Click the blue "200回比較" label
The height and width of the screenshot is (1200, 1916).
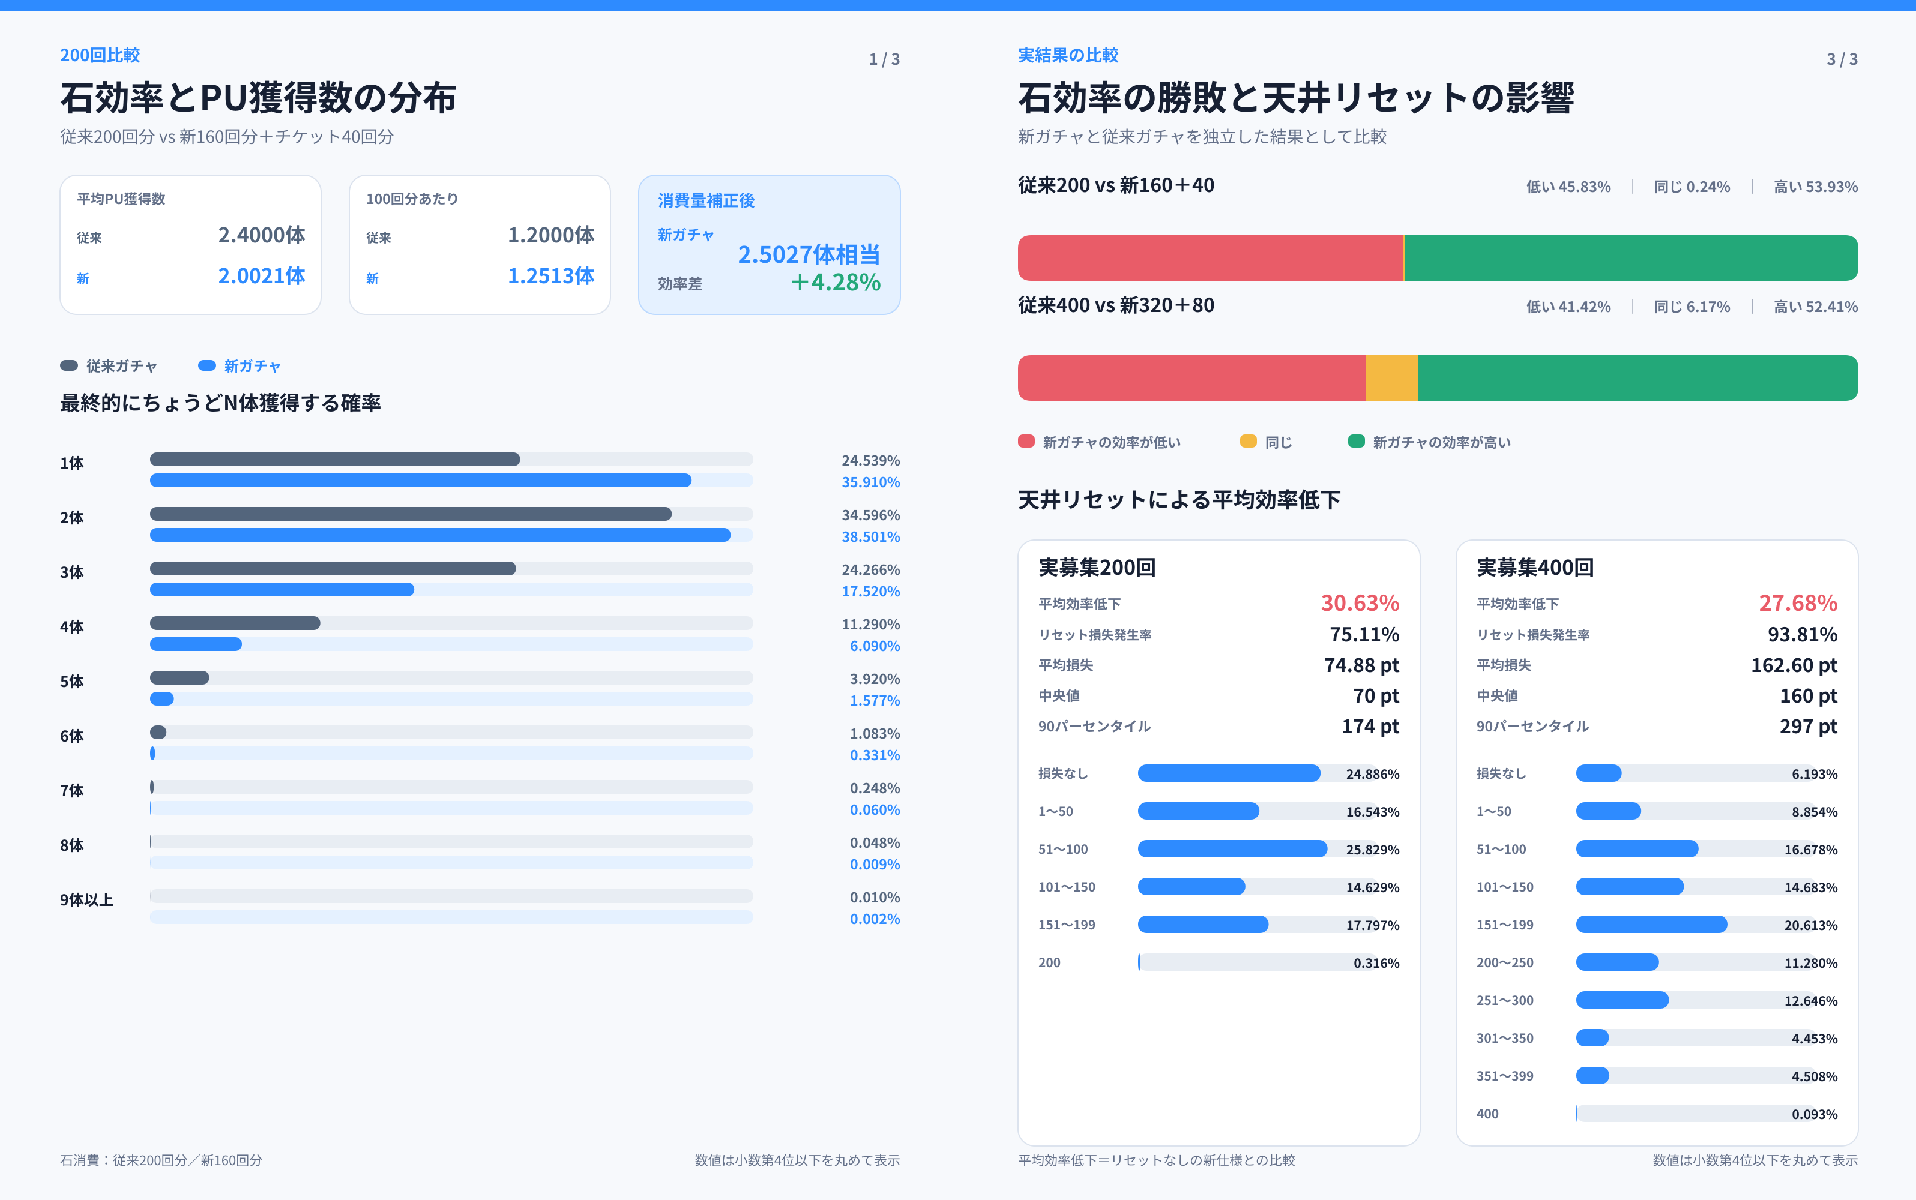(100, 55)
